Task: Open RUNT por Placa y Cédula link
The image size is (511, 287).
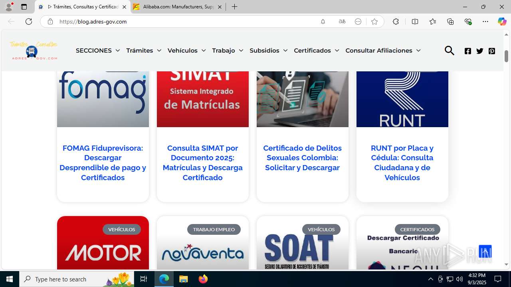Action: click(x=402, y=163)
